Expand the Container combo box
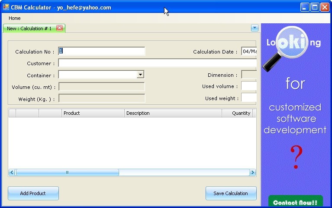The image size is (332, 208). tap(140, 75)
